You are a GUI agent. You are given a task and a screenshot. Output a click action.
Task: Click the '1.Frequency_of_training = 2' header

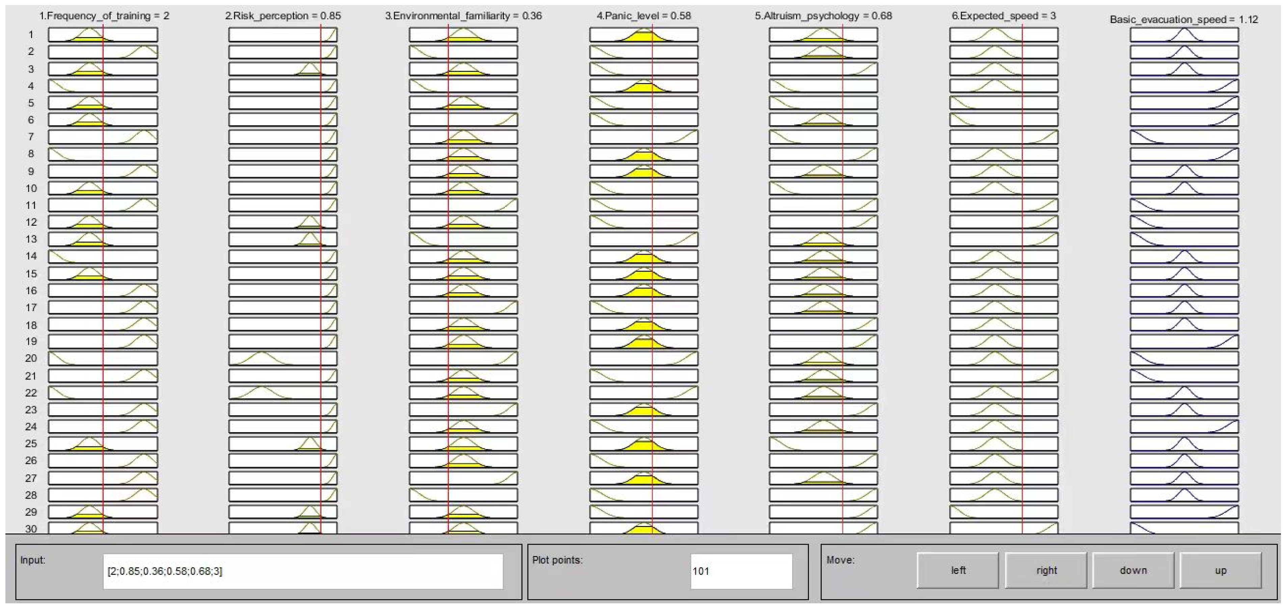(x=104, y=16)
